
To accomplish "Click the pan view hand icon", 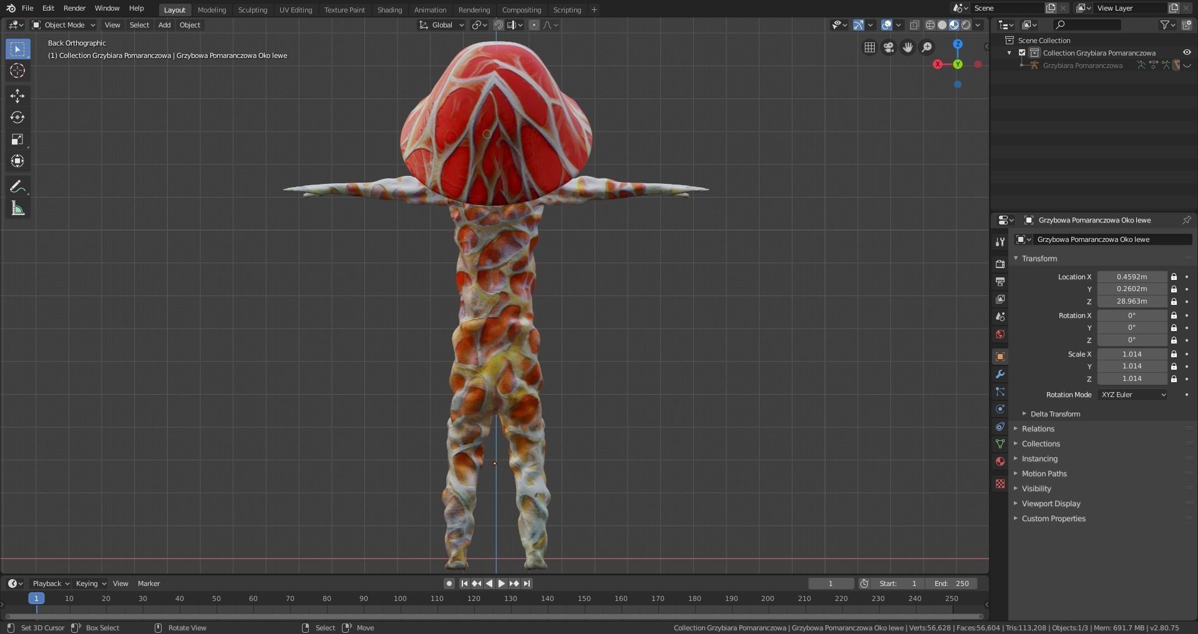I will (x=908, y=47).
